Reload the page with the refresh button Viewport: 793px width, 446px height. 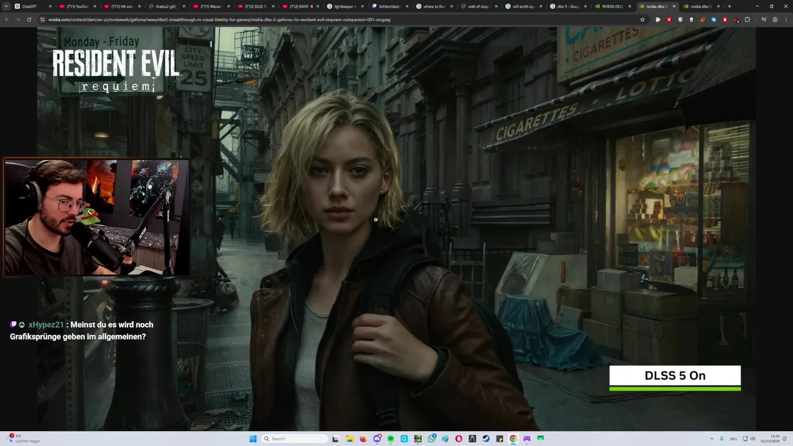[x=28, y=19]
